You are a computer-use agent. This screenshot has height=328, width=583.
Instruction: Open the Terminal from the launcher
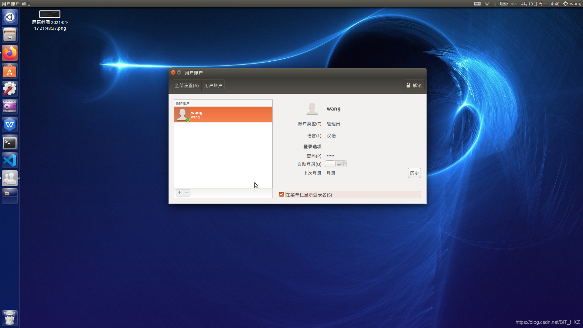[10, 143]
